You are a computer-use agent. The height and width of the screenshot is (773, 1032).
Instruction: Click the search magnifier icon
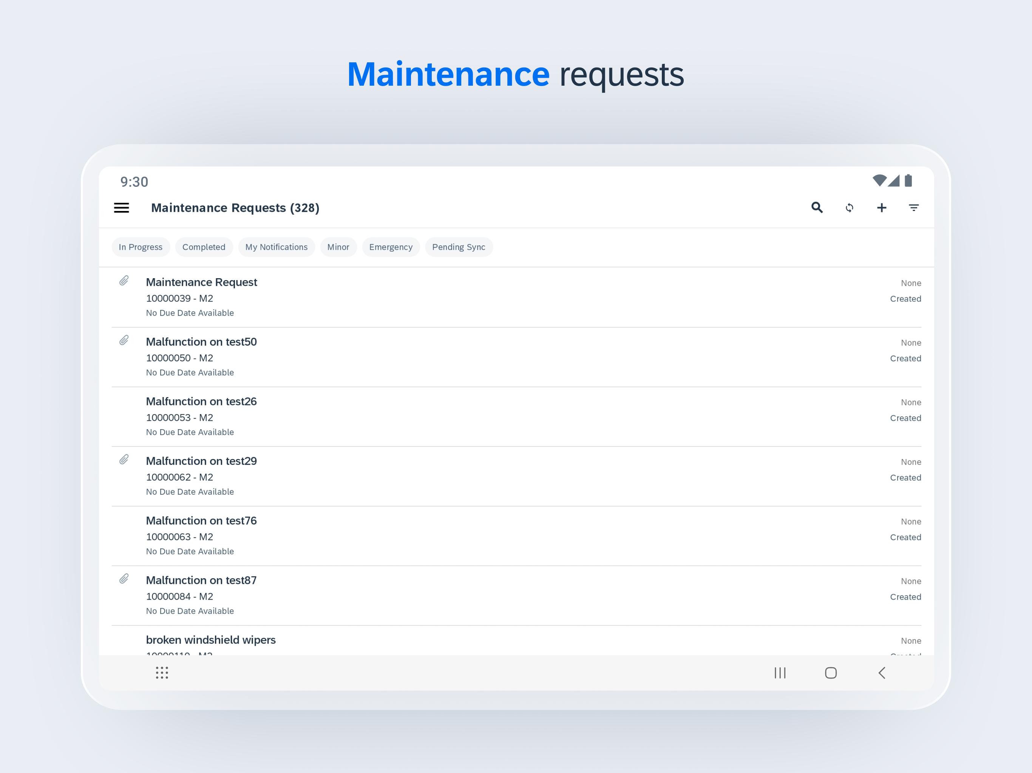click(816, 208)
